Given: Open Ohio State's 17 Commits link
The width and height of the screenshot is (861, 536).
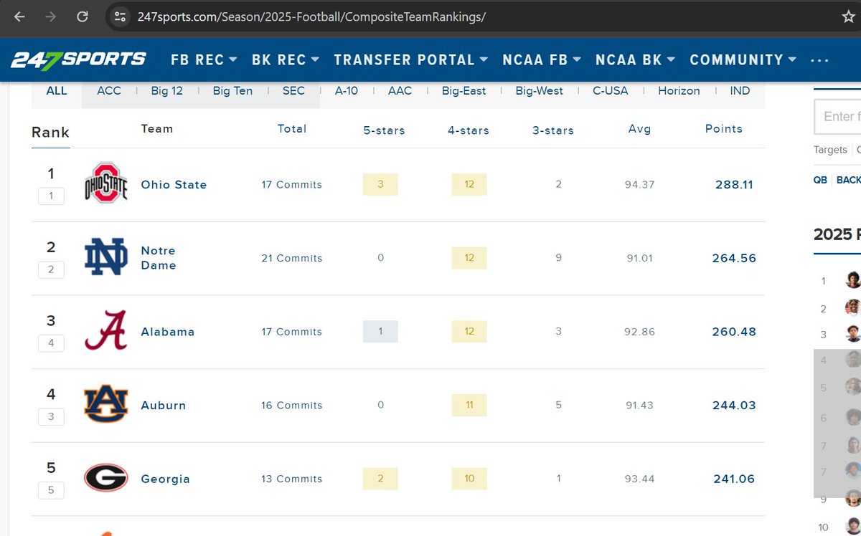Looking at the screenshot, I should pyautogui.click(x=292, y=185).
